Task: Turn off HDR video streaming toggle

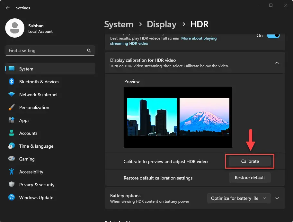Action: tap(272, 36)
